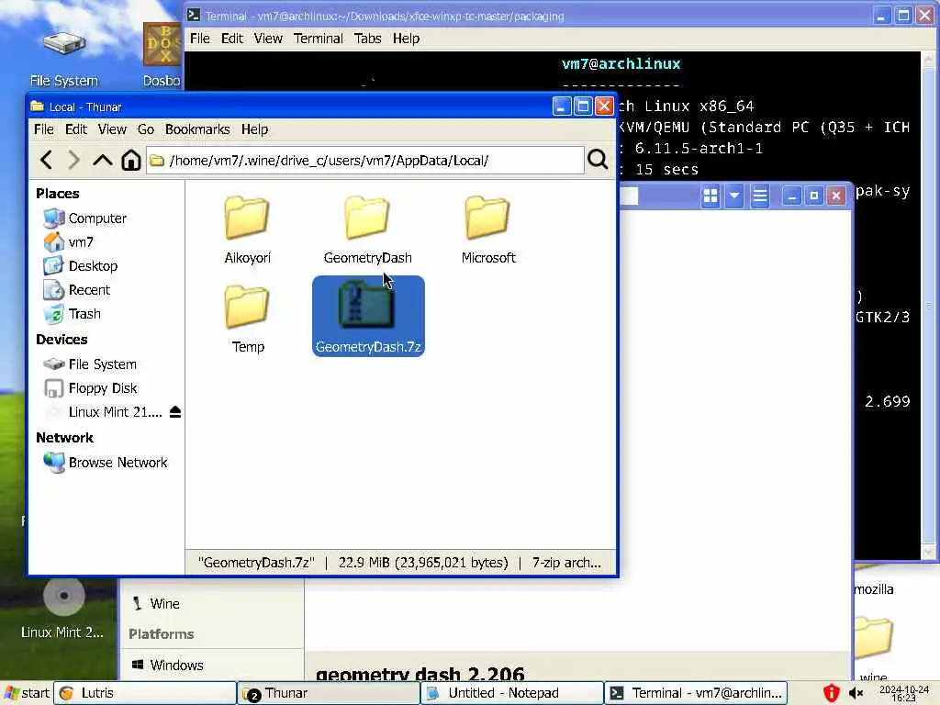Click the Thunar status bar file info
Screen dimensions: 940x705
[x=400, y=563]
